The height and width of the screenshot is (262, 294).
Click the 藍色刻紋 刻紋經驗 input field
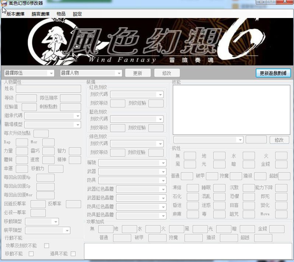click(156, 128)
